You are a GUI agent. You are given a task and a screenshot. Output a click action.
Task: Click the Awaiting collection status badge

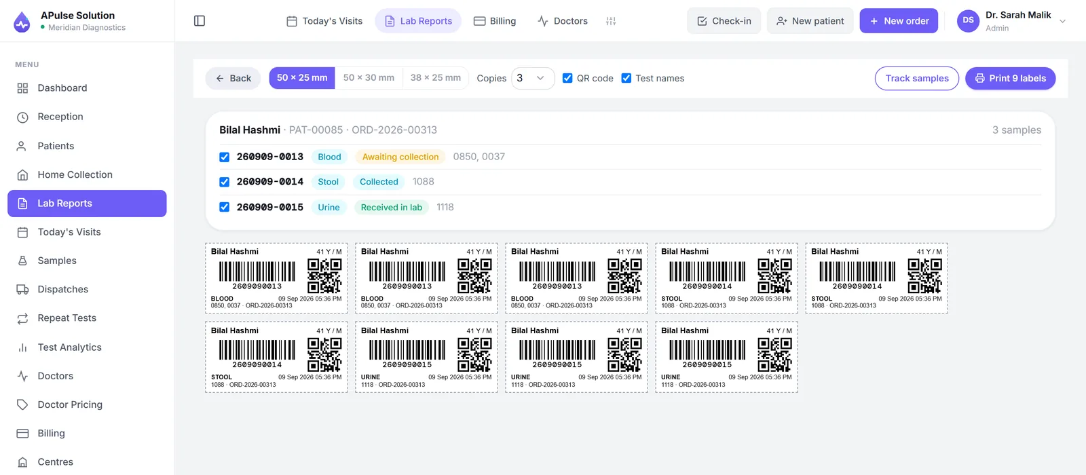[x=400, y=157]
